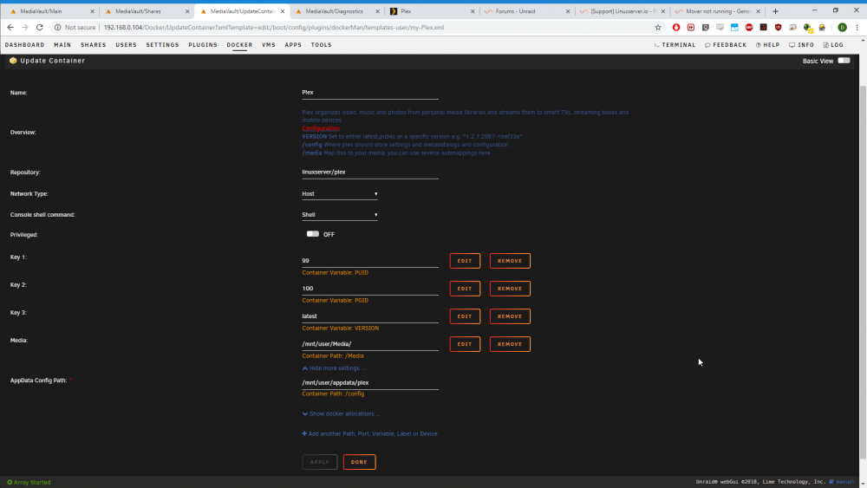Viewport: 867px width, 488px height.
Task: Remove the Key 1 PUID variable
Action: (x=510, y=261)
